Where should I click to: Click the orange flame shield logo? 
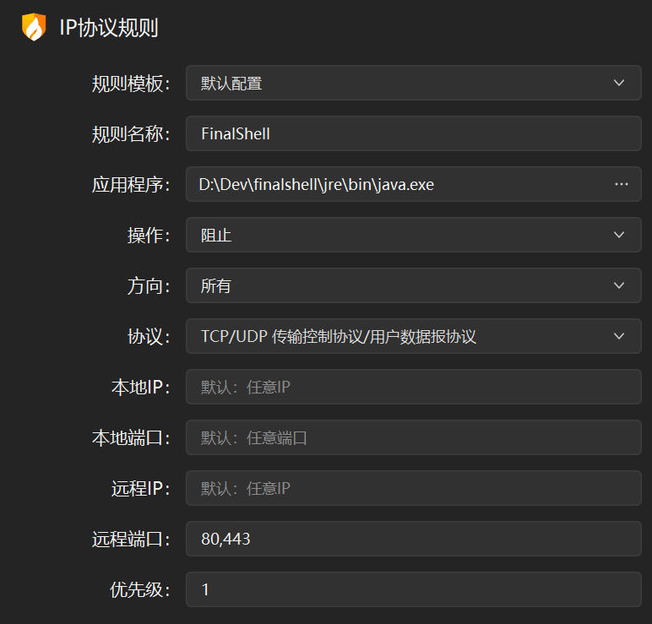[x=33, y=28]
